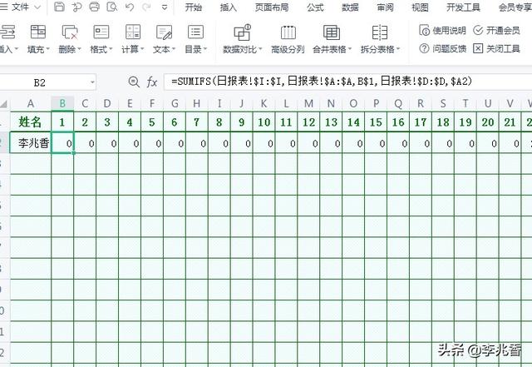Click header cell with day 15
Image resolution: width=532 pixels, height=367 pixels.
(x=376, y=122)
